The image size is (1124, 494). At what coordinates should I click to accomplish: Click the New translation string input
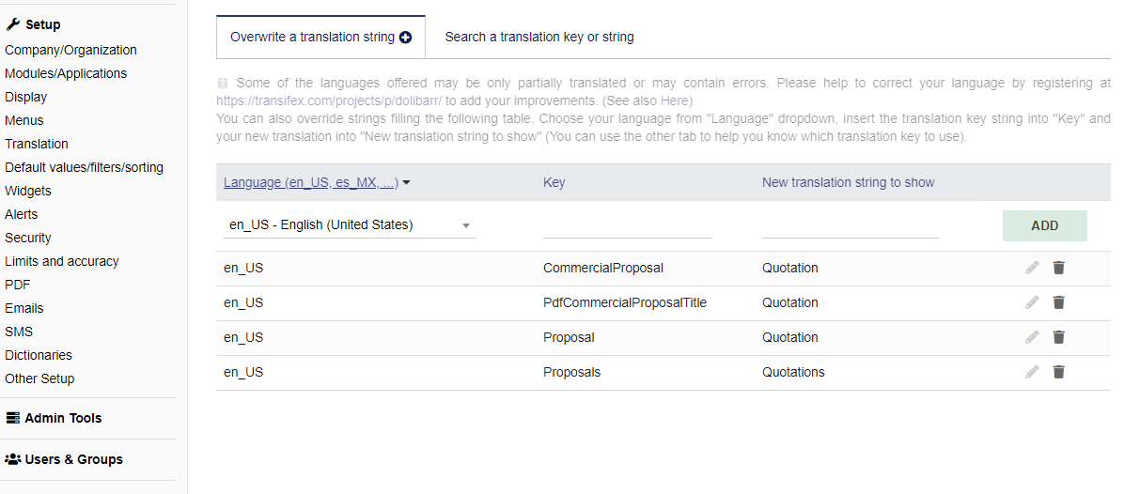click(851, 225)
